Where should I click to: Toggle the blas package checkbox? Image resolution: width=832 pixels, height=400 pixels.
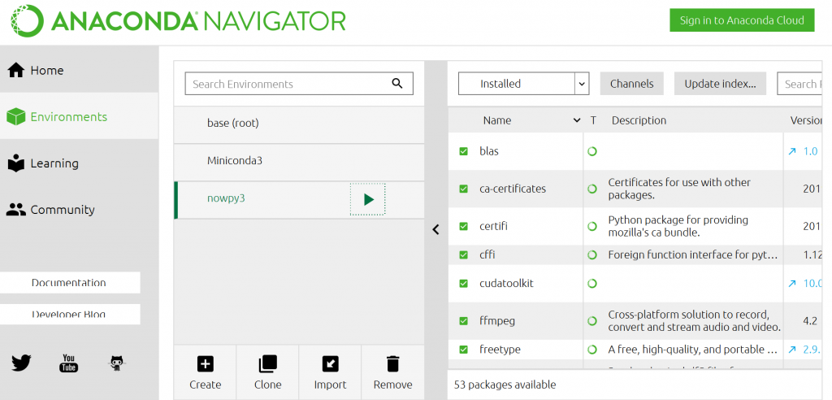pyautogui.click(x=464, y=151)
